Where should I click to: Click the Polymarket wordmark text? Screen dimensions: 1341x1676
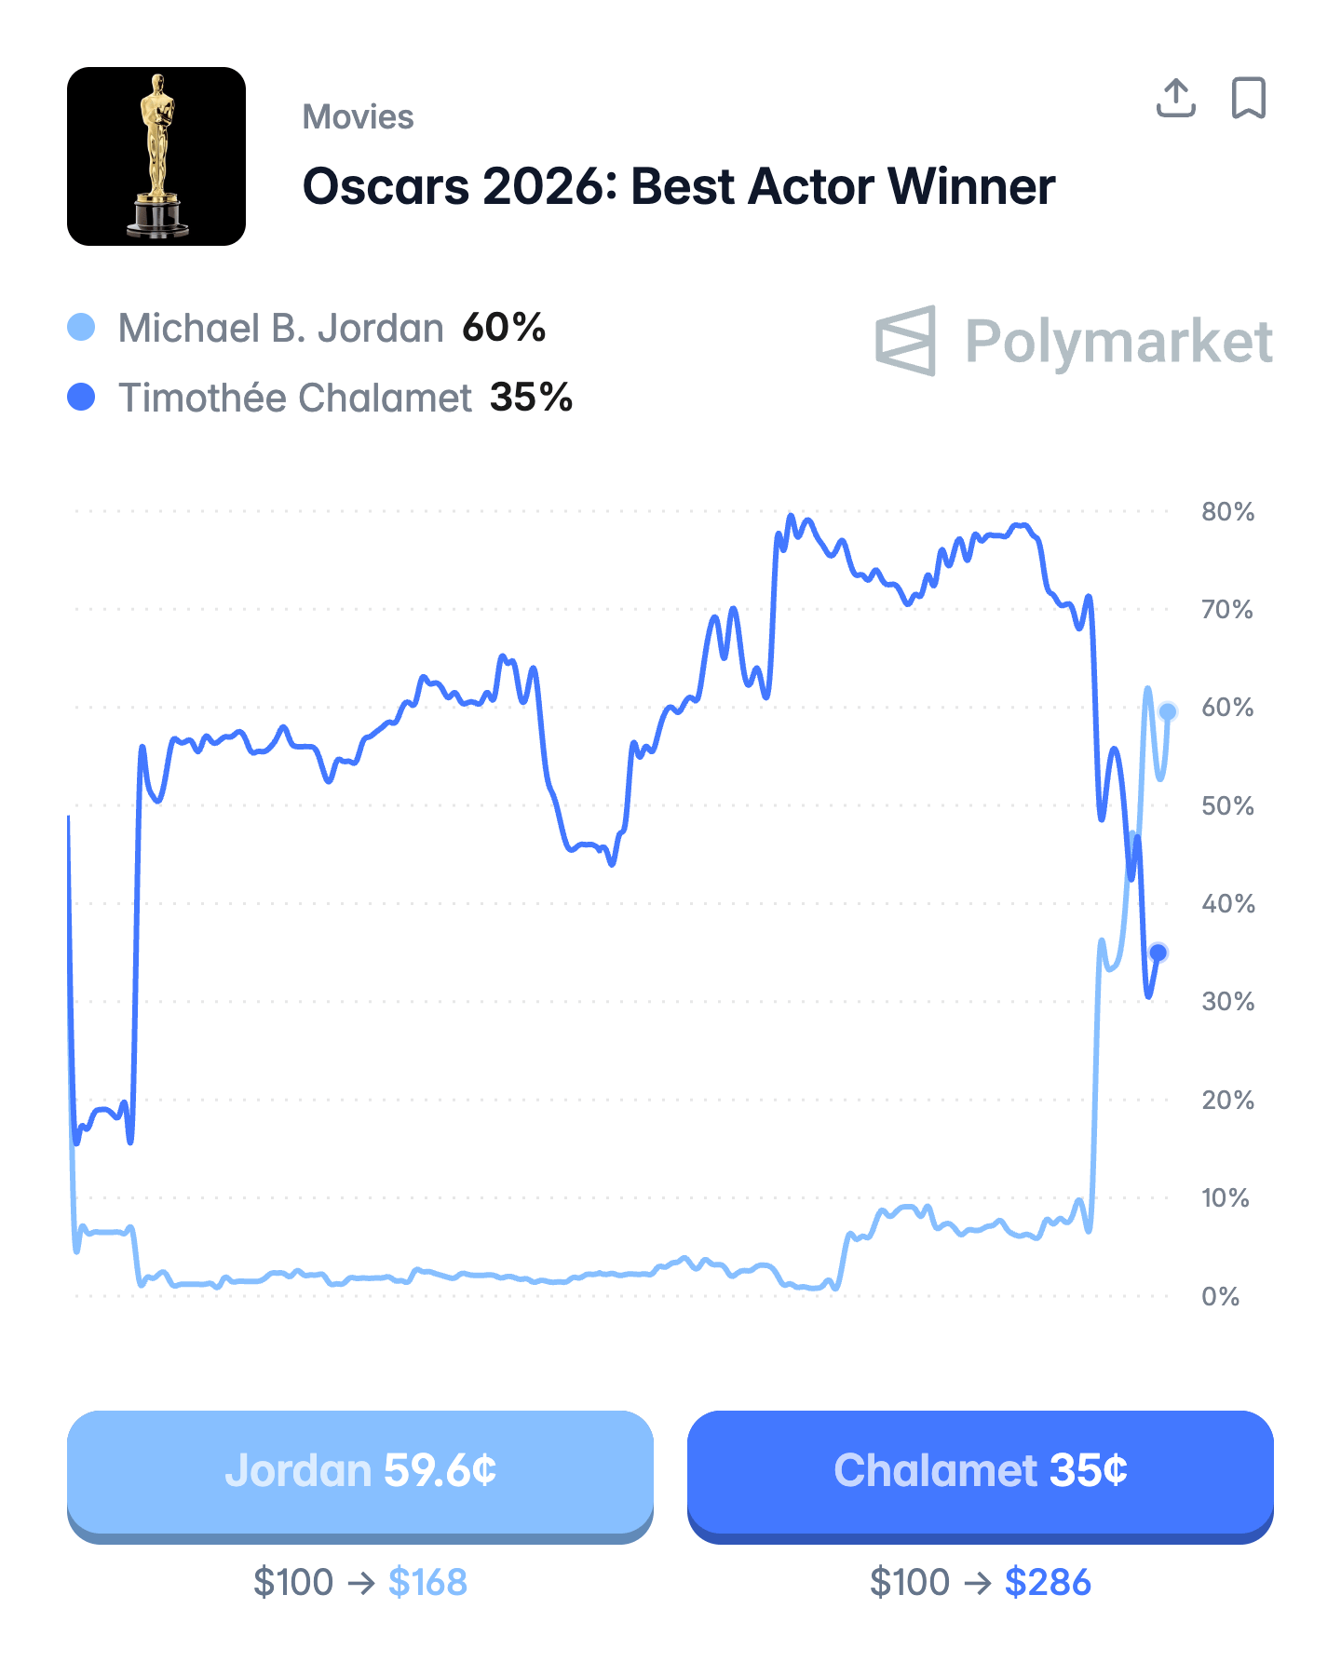click(1118, 342)
